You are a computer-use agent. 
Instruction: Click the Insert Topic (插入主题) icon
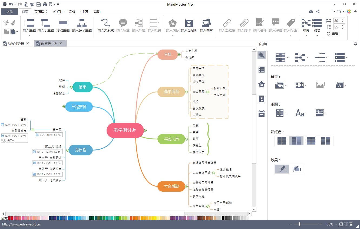pyautogui.click(x=29, y=23)
